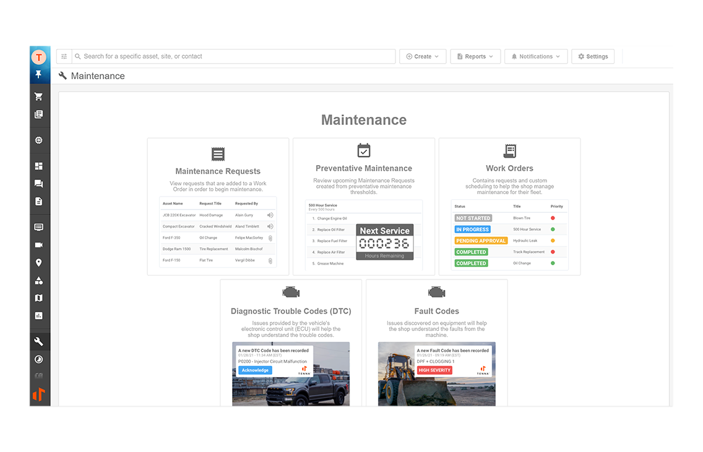The height and width of the screenshot is (452, 703).
Task: Click the Maintenance breadcrumb heading with wrench
Action: pyautogui.click(x=92, y=75)
